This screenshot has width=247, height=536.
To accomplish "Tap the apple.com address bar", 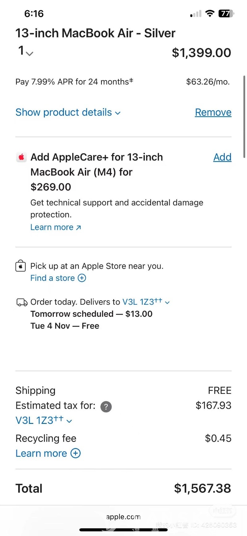I will point(124,517).
